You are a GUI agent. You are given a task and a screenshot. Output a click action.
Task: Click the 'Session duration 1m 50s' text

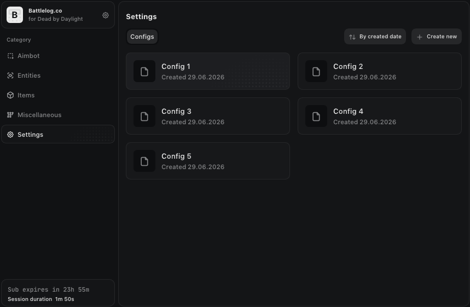point(41,299)
